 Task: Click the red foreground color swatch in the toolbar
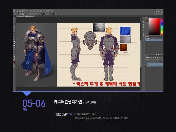pos(14,61)
